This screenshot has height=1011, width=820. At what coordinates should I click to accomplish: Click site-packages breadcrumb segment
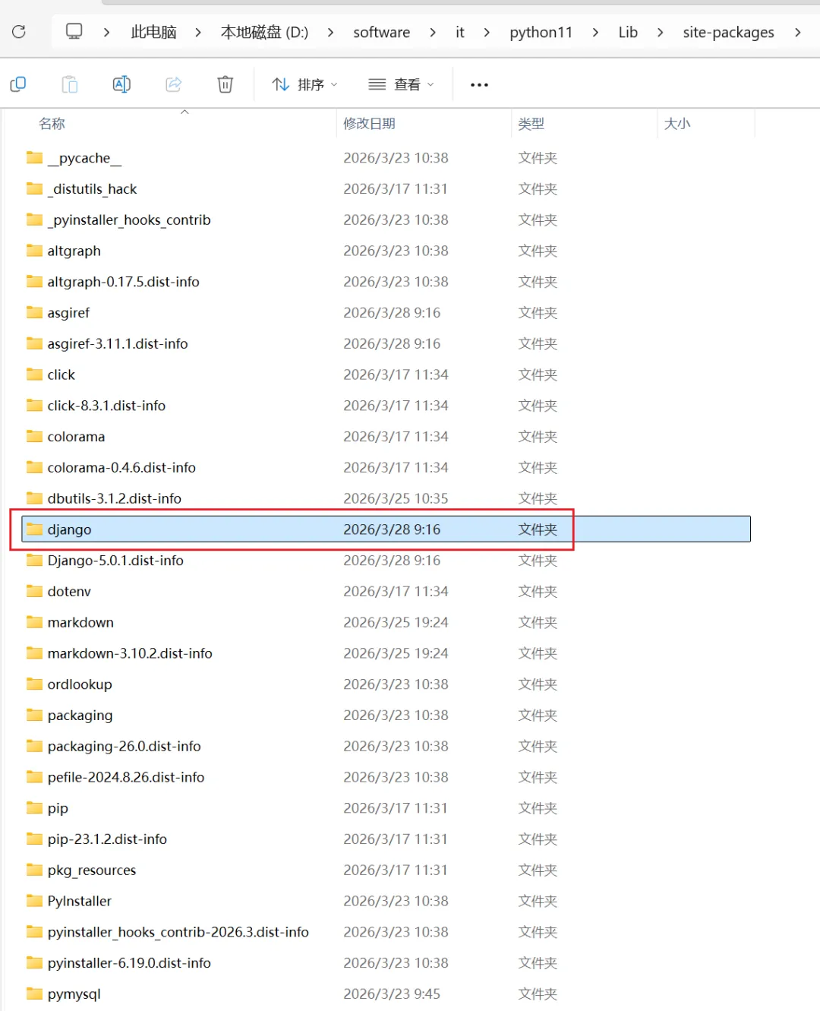pyautogui.click(x=728, y=32)
